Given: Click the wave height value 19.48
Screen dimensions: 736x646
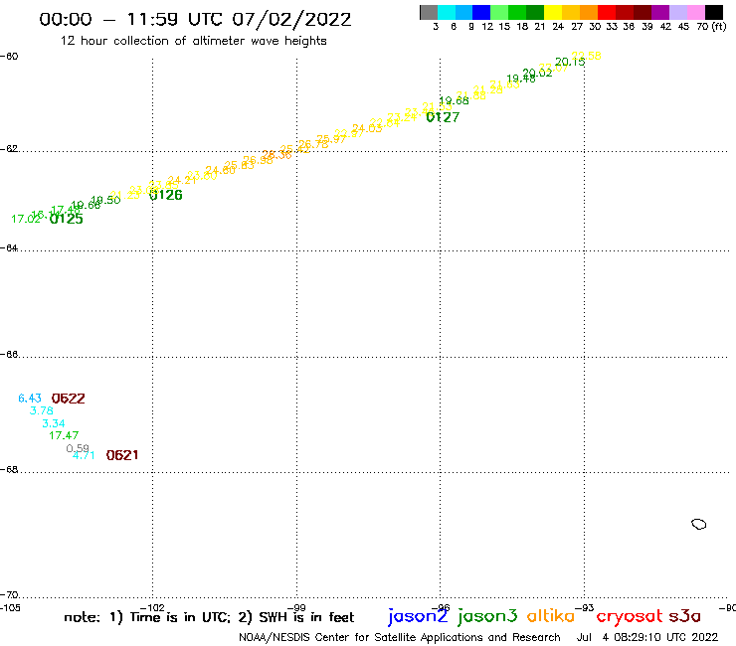Looking at the screenshot, I should 521,79.
